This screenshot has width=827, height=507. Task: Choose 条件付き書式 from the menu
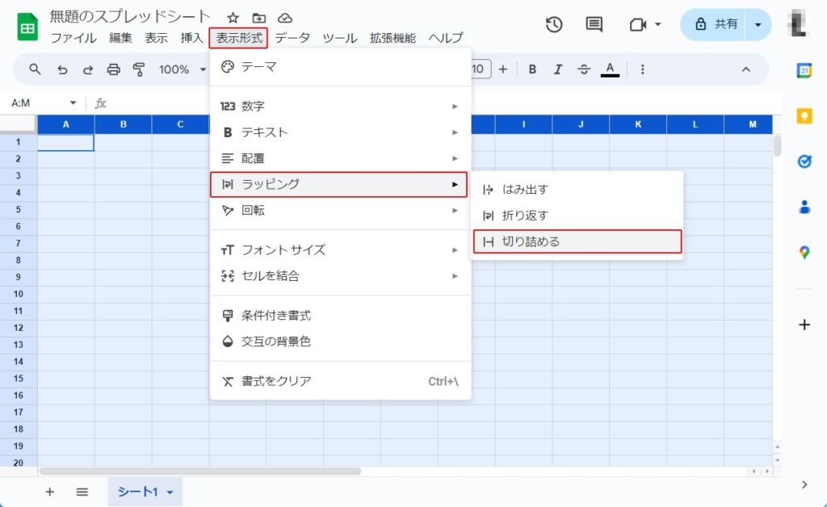(276, 316)
